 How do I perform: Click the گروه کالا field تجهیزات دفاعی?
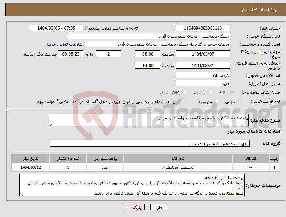[x=150, y=143]
